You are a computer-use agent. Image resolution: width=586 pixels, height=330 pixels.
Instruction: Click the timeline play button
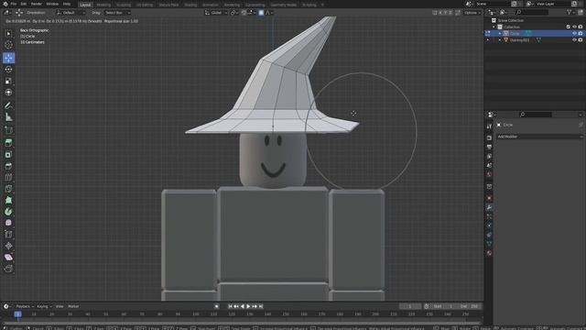(x=248, y=306)
